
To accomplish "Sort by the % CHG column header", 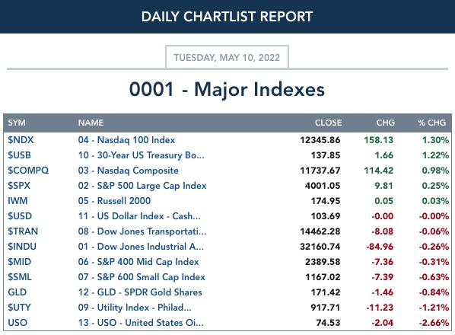I will pos(431,123).
